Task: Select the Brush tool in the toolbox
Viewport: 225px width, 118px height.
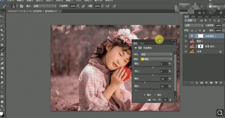Action: pos(2,50)
